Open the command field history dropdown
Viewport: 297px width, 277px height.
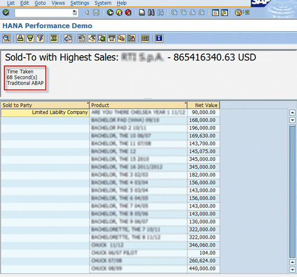tap(75, 12)
